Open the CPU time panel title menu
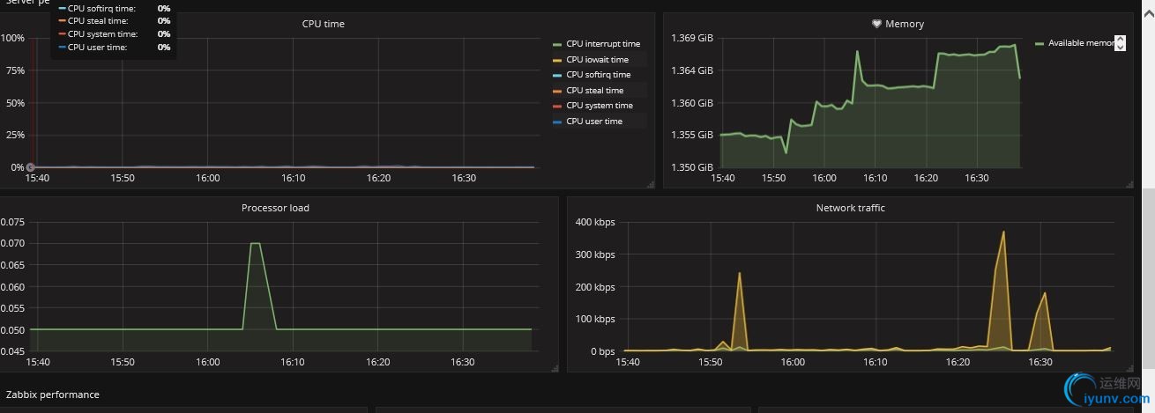The height and width of the screenshot is (413, 1155). pyautogui.click(x=324, y=24)
